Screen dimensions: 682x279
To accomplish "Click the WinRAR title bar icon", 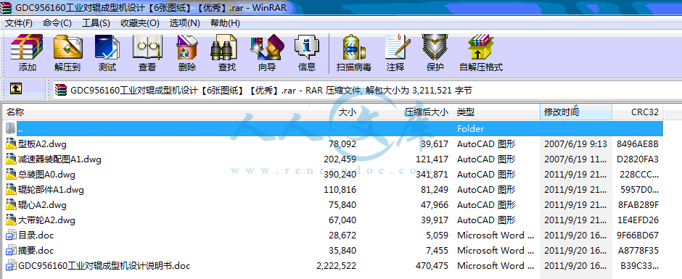I will [7, 7].
